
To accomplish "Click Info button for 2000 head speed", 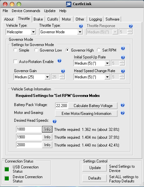I will 47,145.
